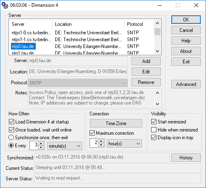Click the server list scrollbar thumb

coord(157,32)
